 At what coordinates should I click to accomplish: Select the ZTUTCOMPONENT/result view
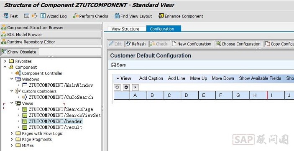[x=55, y=127]
